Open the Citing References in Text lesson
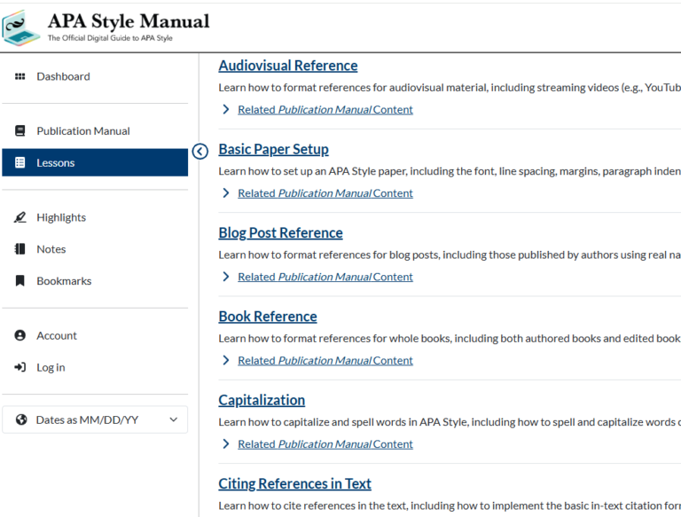Image resolution: width=681 pixels, height=517 pixels. [x=294, y=484]
